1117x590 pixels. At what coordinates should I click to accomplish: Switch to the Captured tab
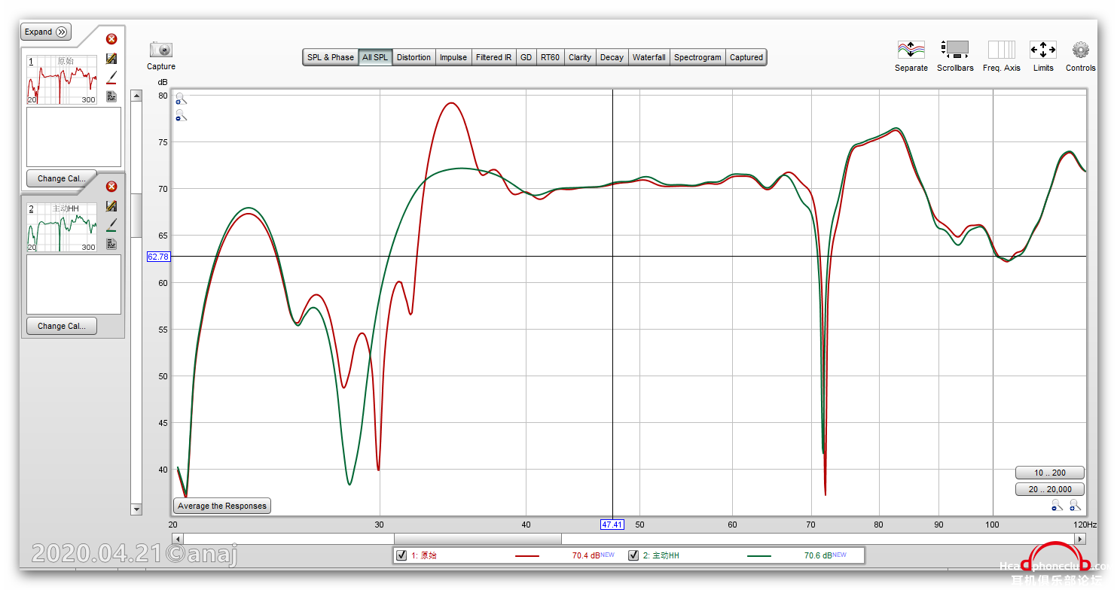(746, 57)
